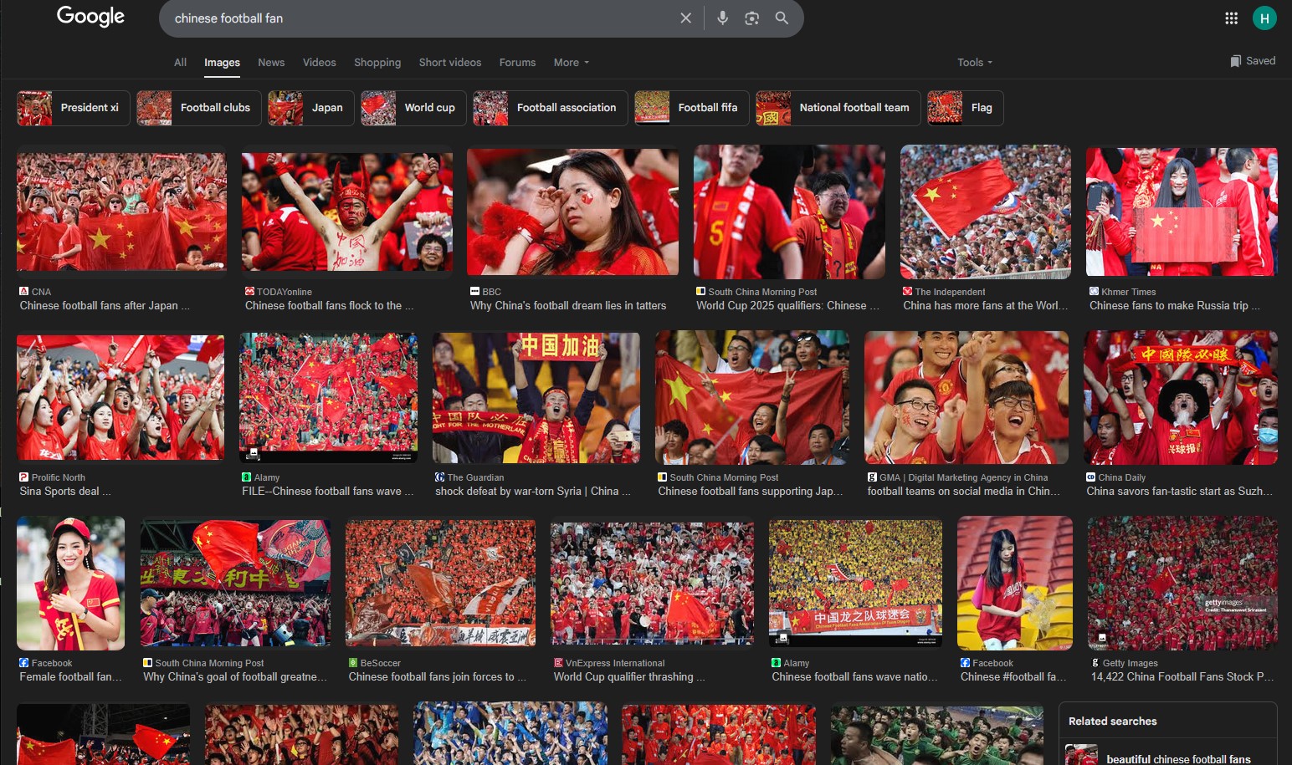Image resolution: width=1292 pixels, height=765 pixels.
Task: Open 'Sina Sports deal' caption link
Action: (65, 492)
